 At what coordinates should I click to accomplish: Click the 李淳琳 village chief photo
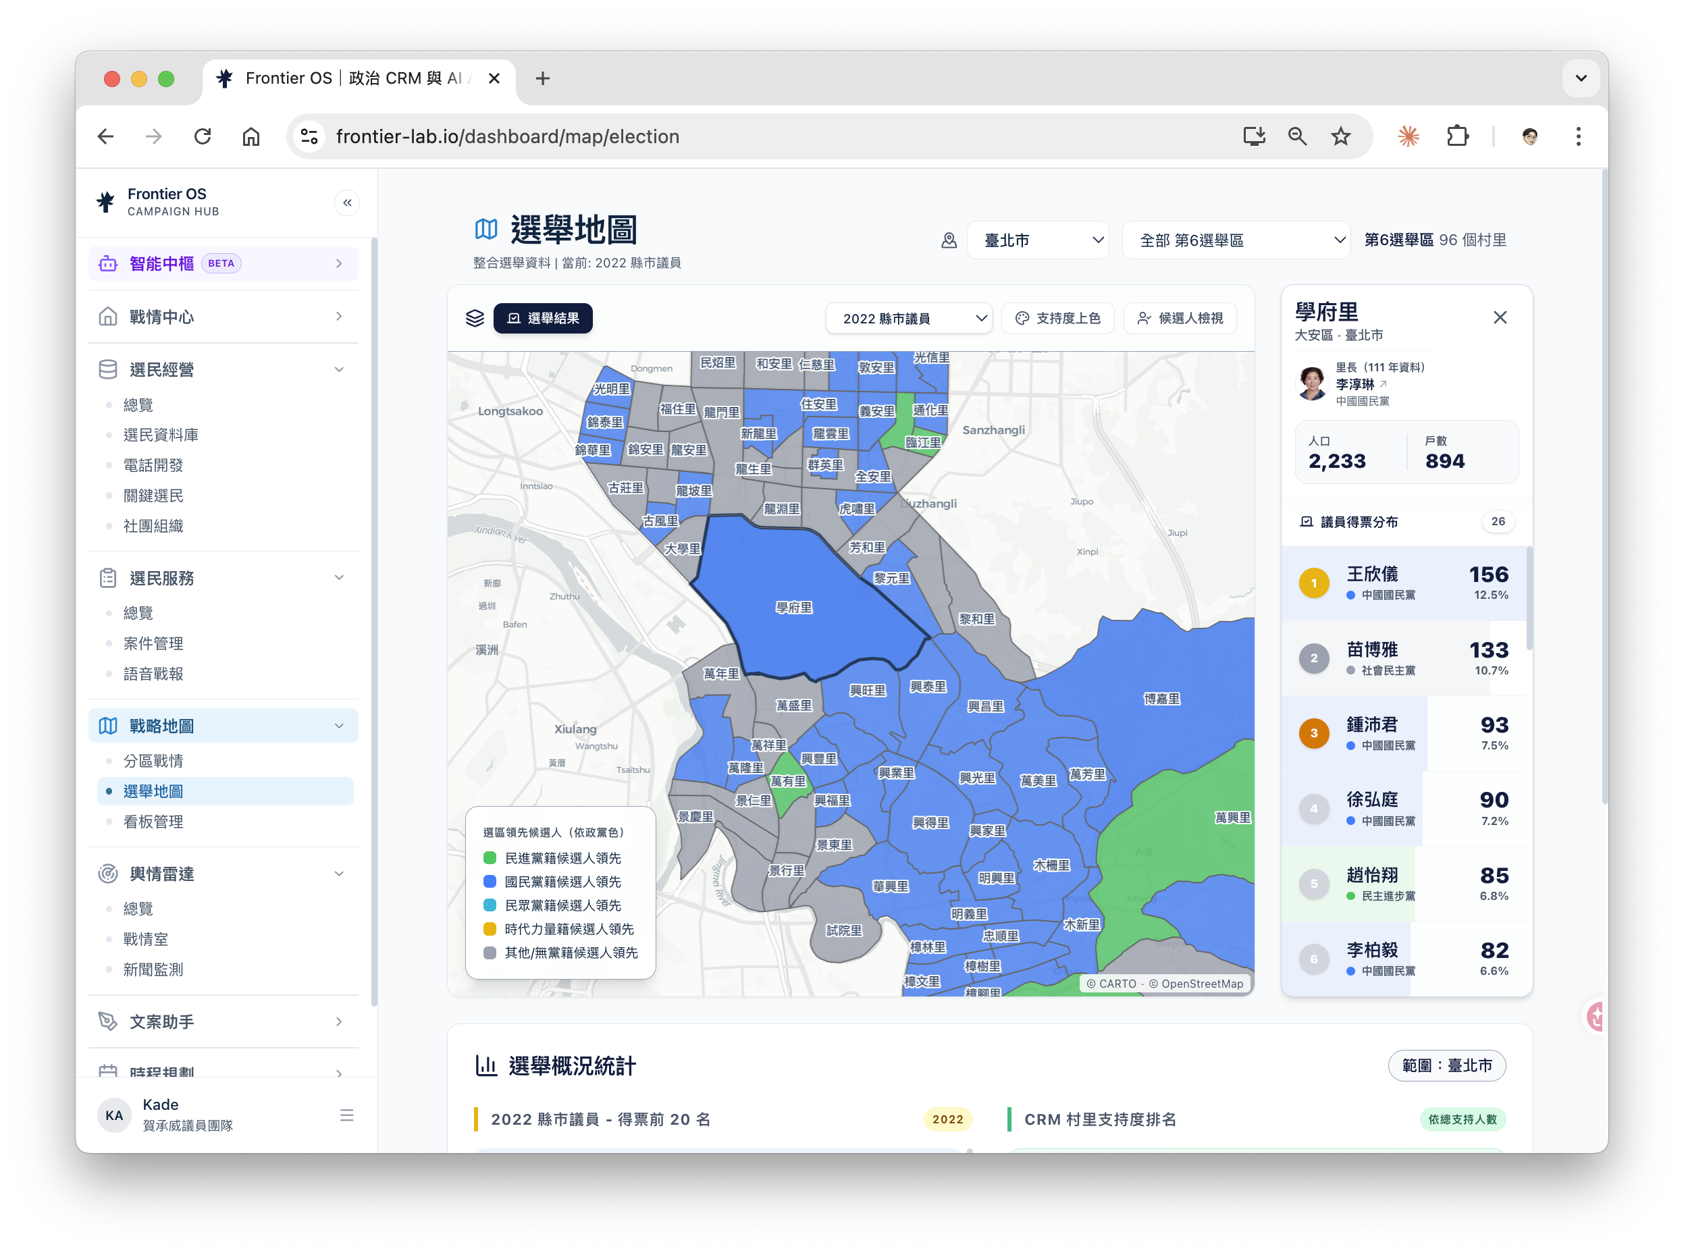[x=1313, y=383]
